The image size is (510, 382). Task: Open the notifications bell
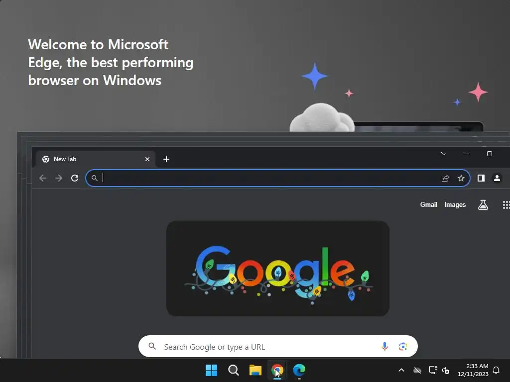coord(497,370)
